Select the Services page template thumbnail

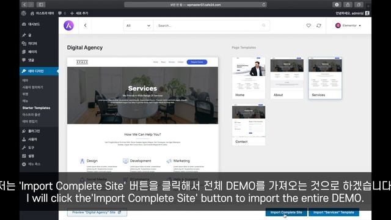325,78
